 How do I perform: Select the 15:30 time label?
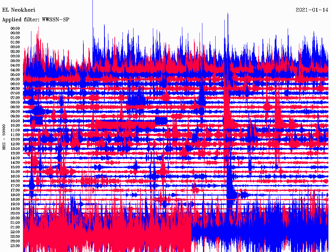tap(15, 172)
